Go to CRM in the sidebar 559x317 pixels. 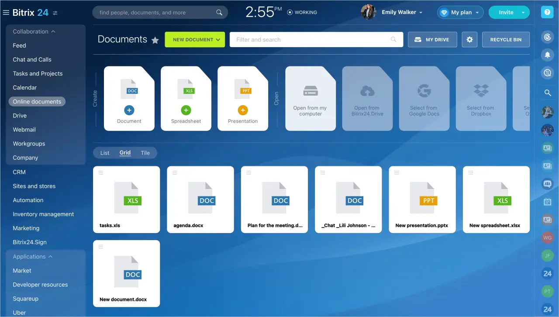(19, 172)
